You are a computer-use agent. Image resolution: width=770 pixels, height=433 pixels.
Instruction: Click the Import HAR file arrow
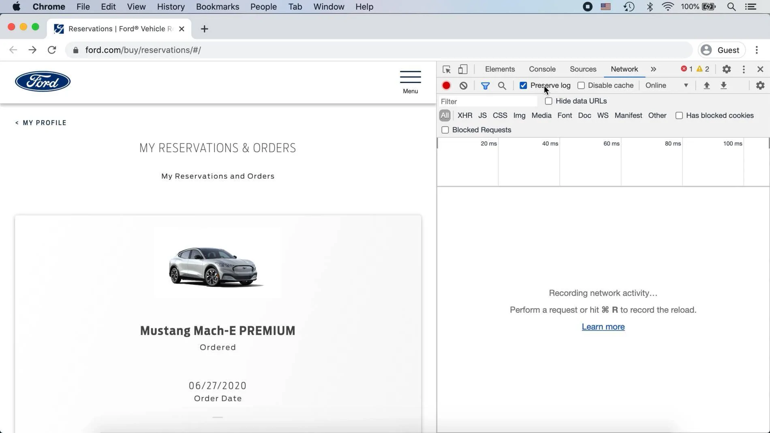tap(707, 85)
